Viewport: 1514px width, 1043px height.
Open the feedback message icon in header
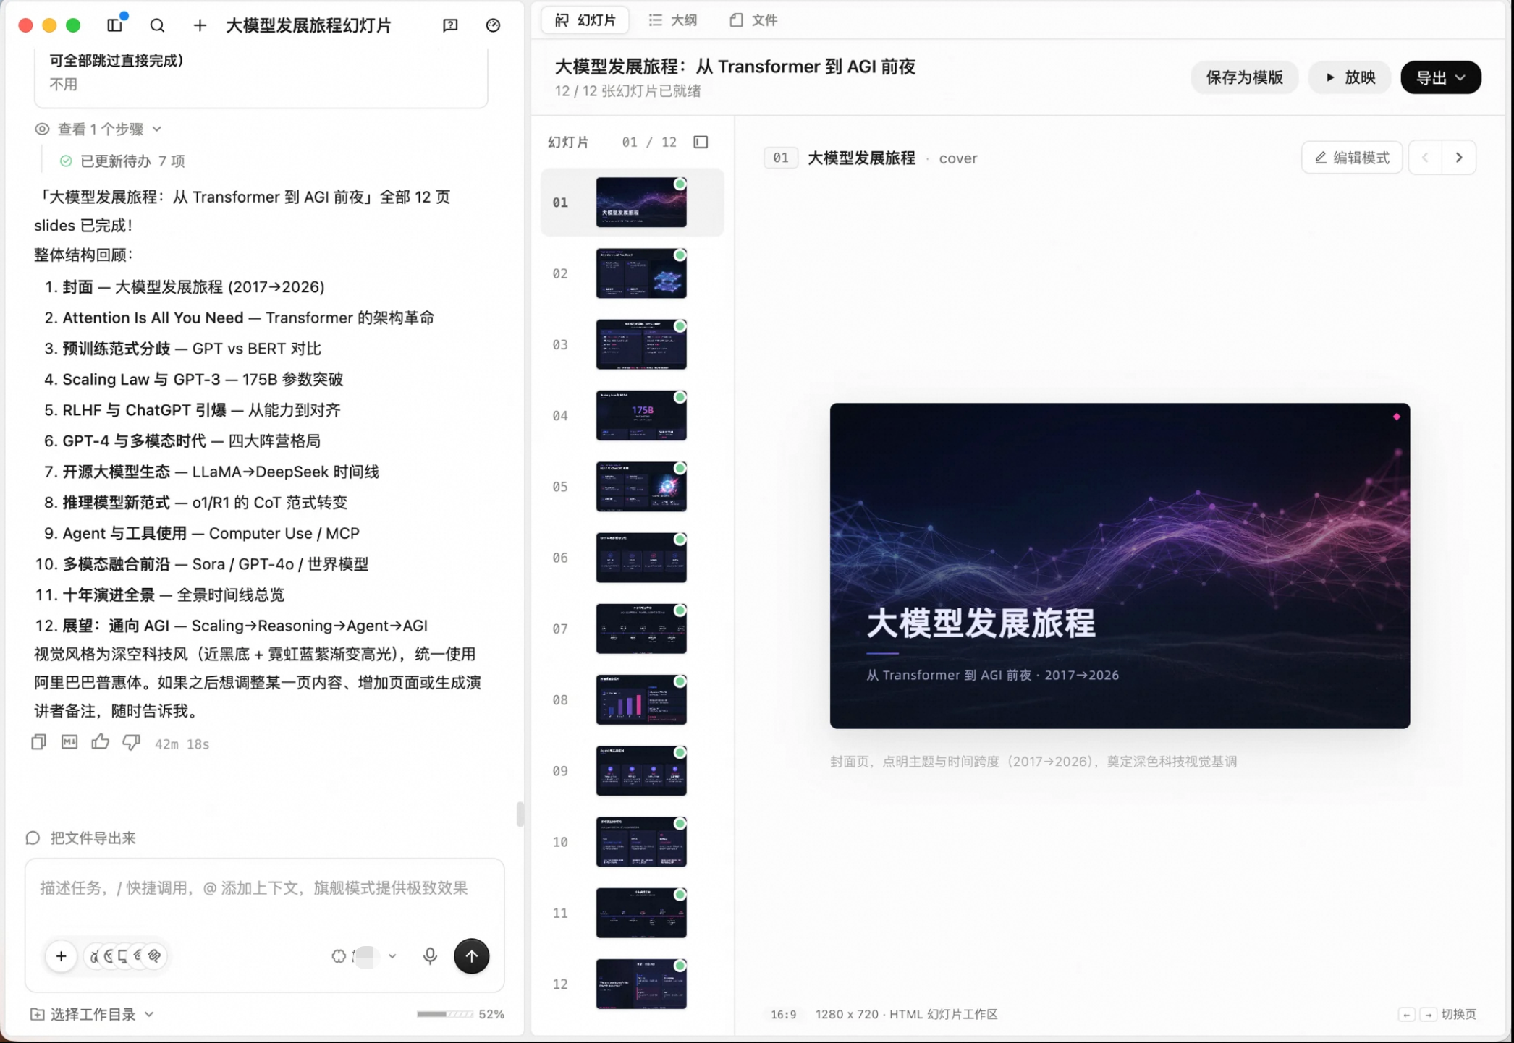[450, 25]
